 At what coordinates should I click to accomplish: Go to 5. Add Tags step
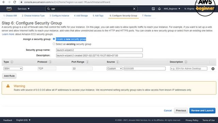[x=98, y=16]
